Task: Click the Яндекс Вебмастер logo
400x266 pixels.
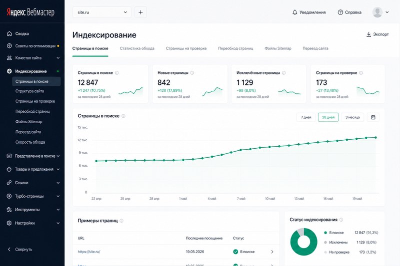Action: (x=30, y=12)
